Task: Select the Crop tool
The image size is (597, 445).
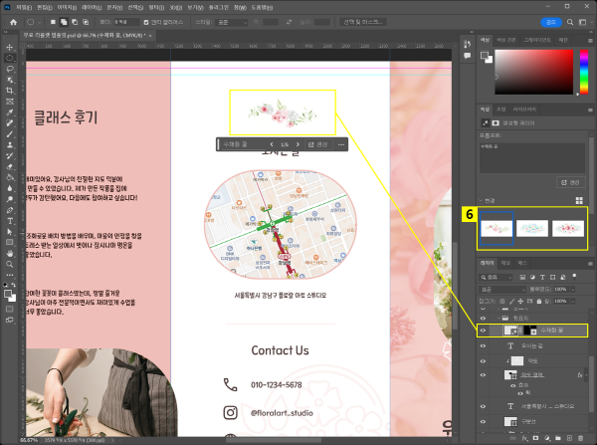Action: tap(8, 91)
